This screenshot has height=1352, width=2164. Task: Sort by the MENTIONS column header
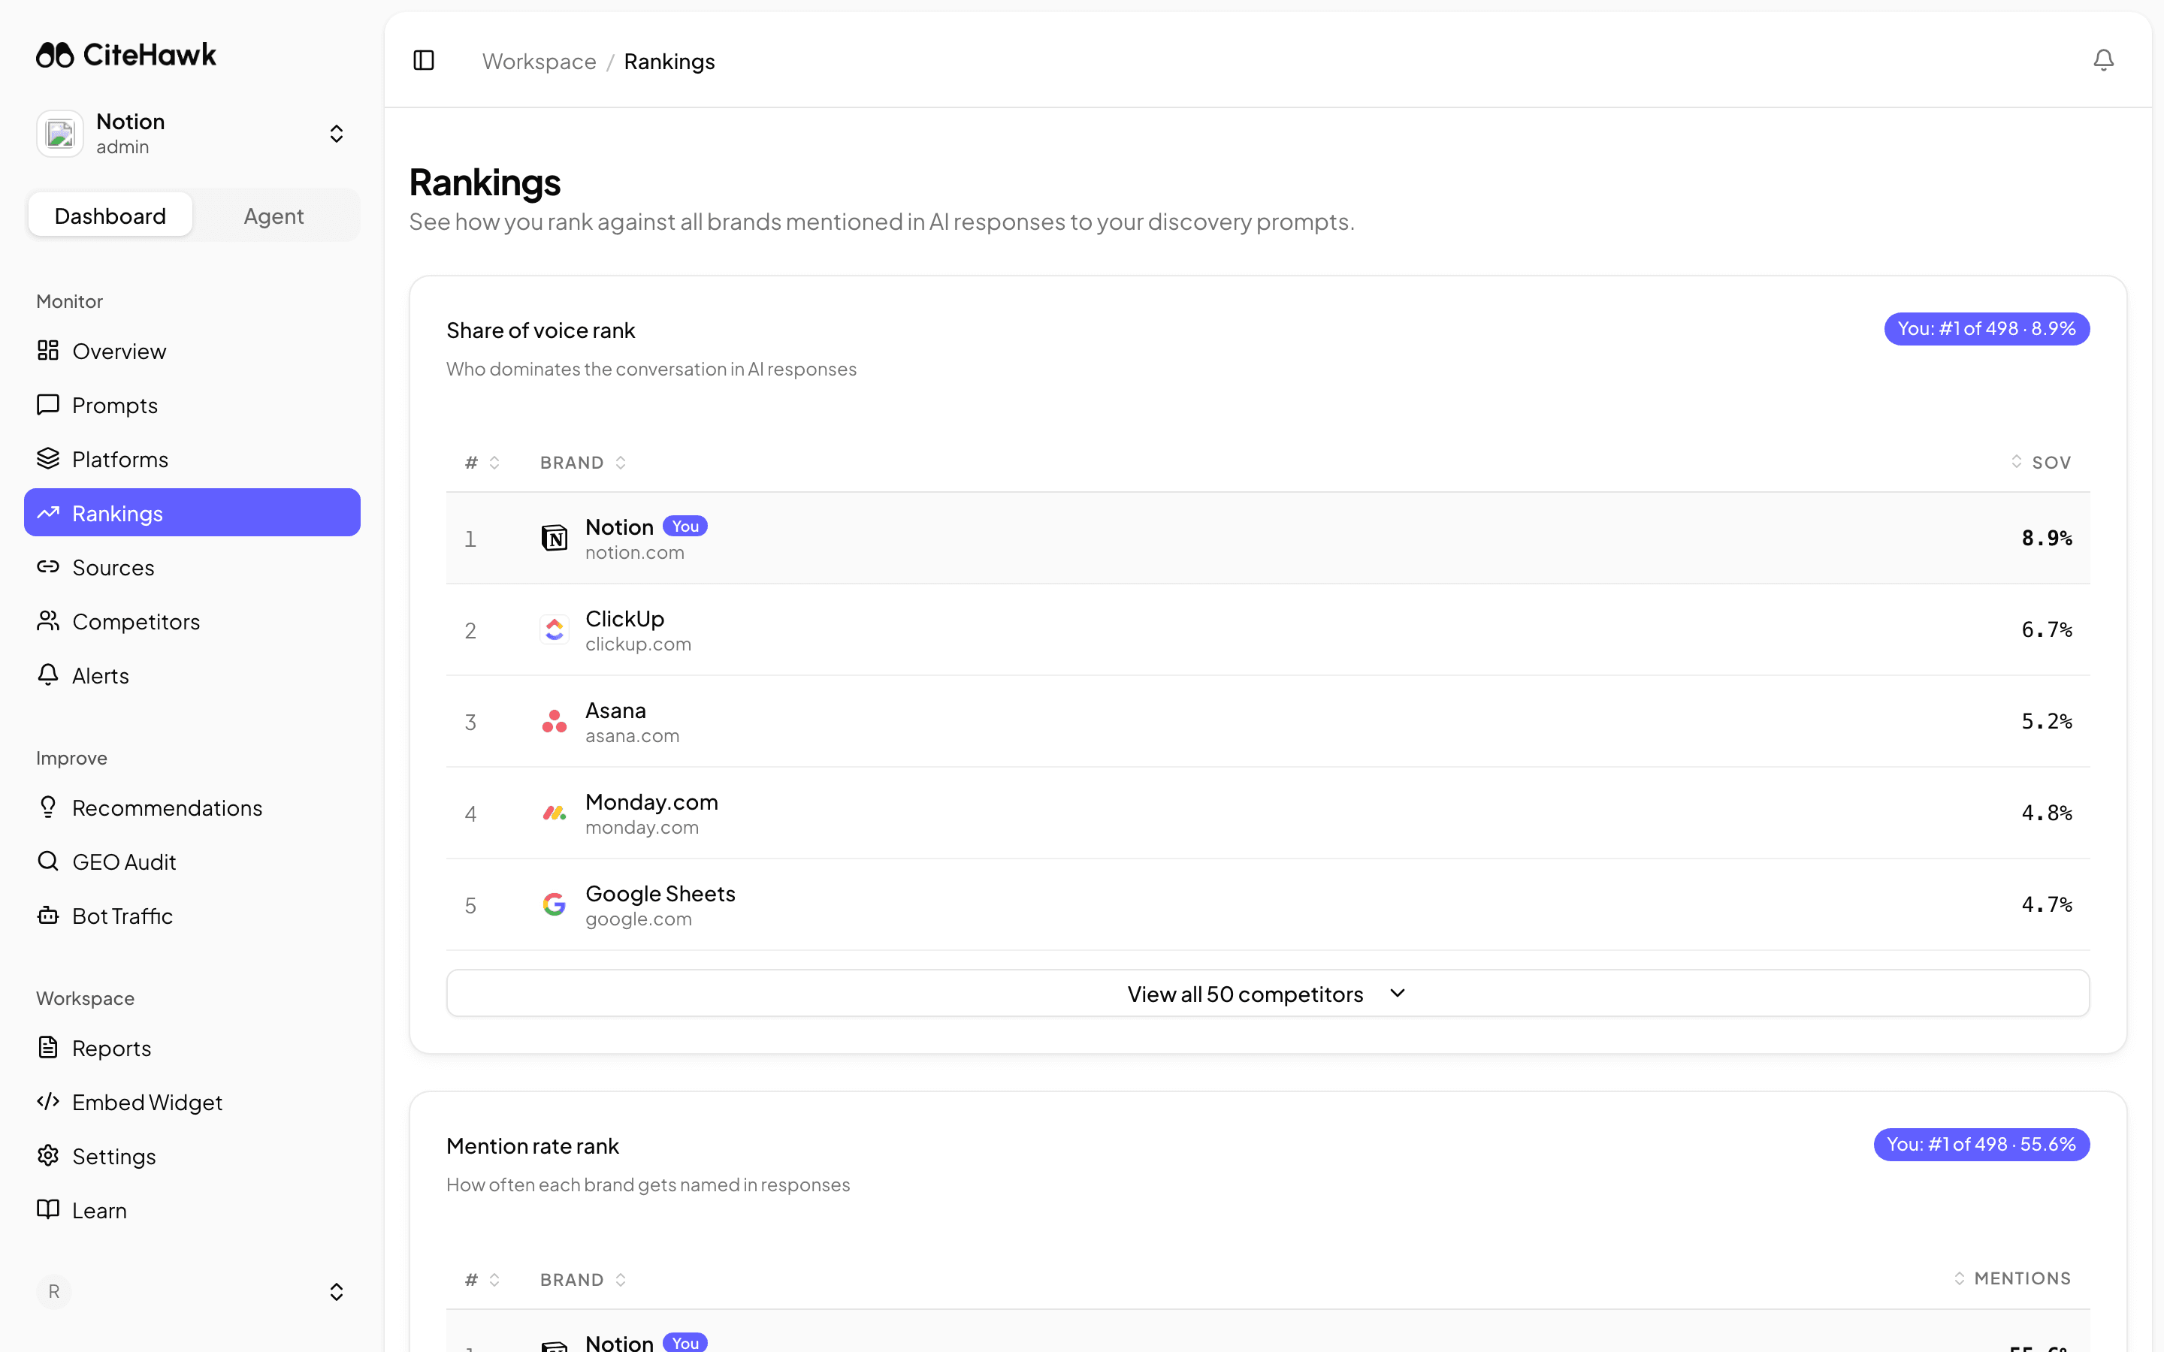[x=2012, y=1278]
